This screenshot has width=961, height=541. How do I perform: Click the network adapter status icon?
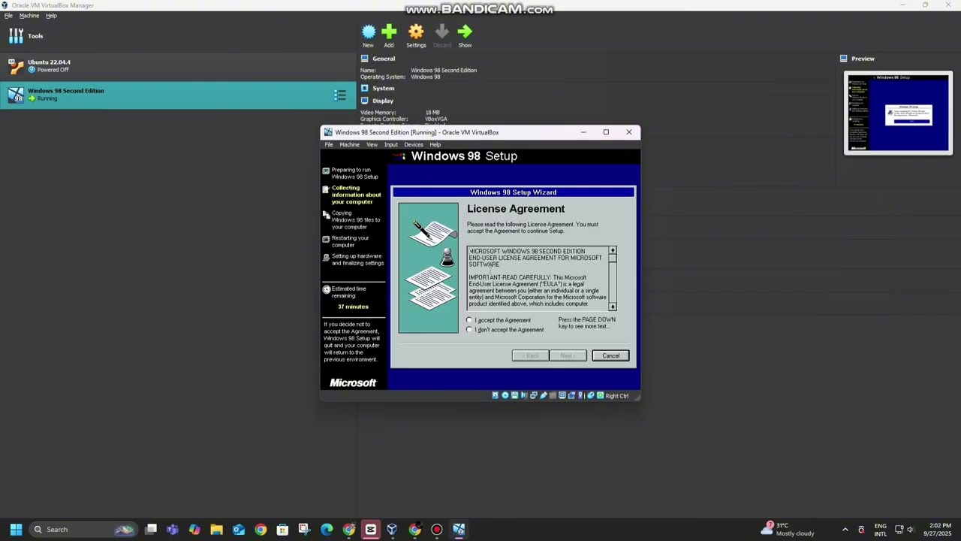click(x=534, y=395)
